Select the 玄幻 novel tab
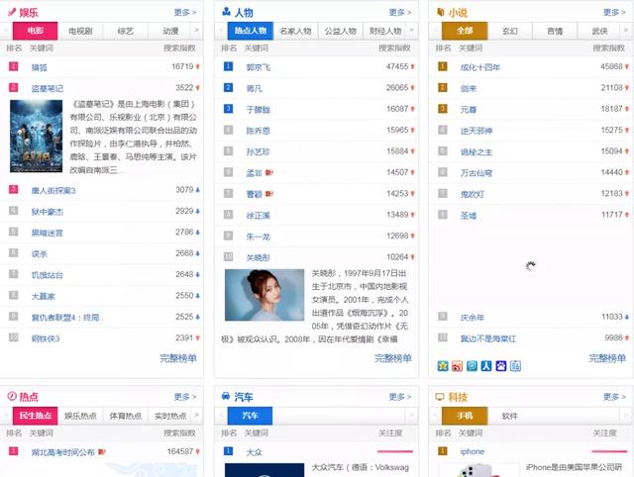Image resolution: width=634 pixels, height=477 pixels. 509,31
